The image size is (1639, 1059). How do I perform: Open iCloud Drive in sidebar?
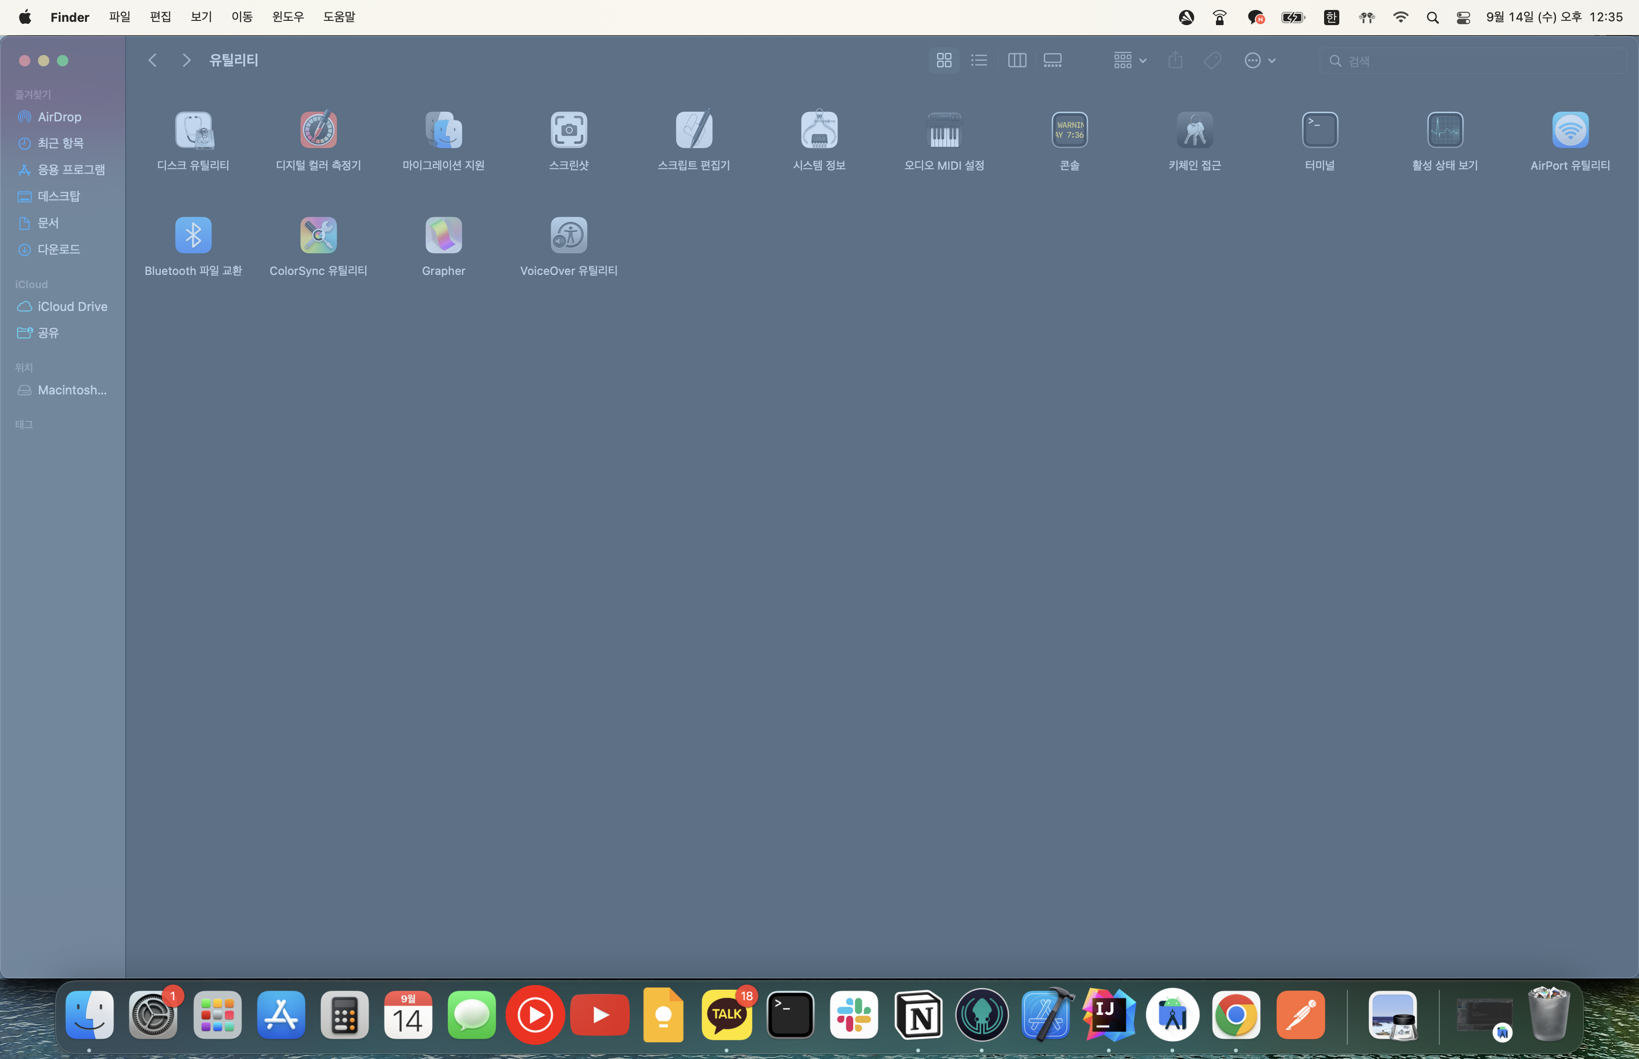click(x=72, y=307)
